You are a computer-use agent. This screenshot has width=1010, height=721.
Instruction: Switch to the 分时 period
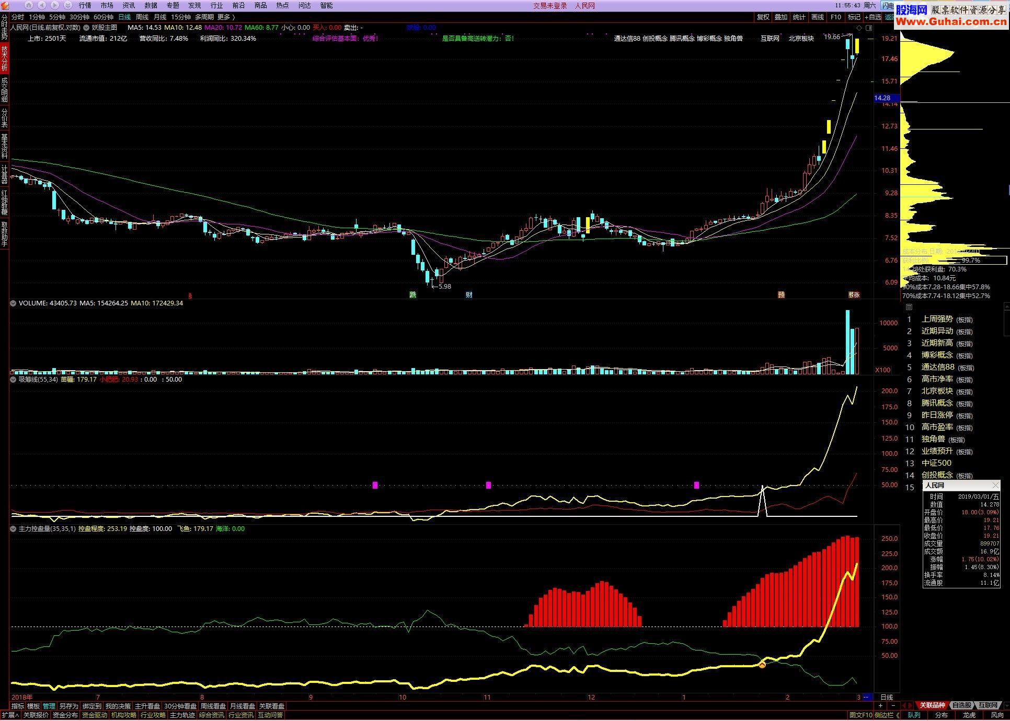click(x=17, y=17)
